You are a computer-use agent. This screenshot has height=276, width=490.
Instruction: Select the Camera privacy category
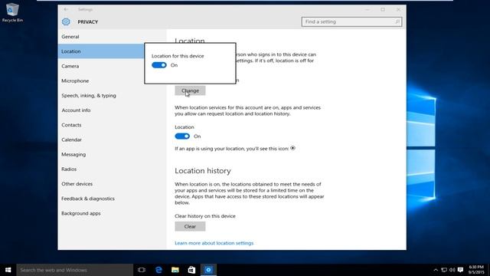(x=100, y=66)
